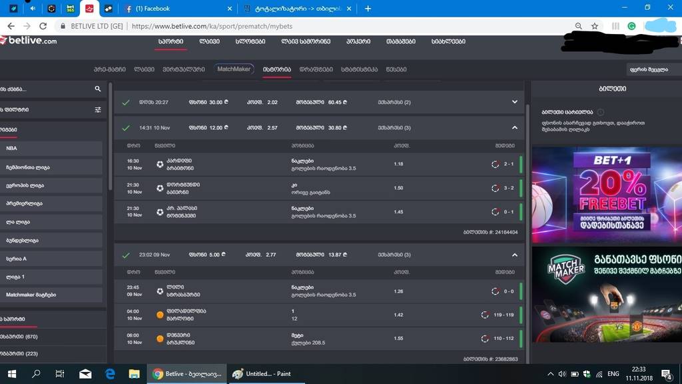Screen dimensions: 682x384
Task: Switch to Untitled - Paint on the taskbar
Action: (266, 374)
